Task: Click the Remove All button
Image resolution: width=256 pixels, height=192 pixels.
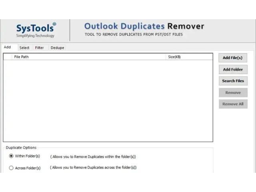Action: (x=233, y=104)
